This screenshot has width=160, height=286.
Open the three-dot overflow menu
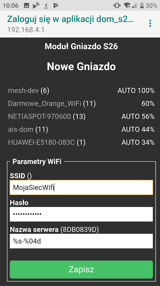pyautogui.click(x=150, y=23)
